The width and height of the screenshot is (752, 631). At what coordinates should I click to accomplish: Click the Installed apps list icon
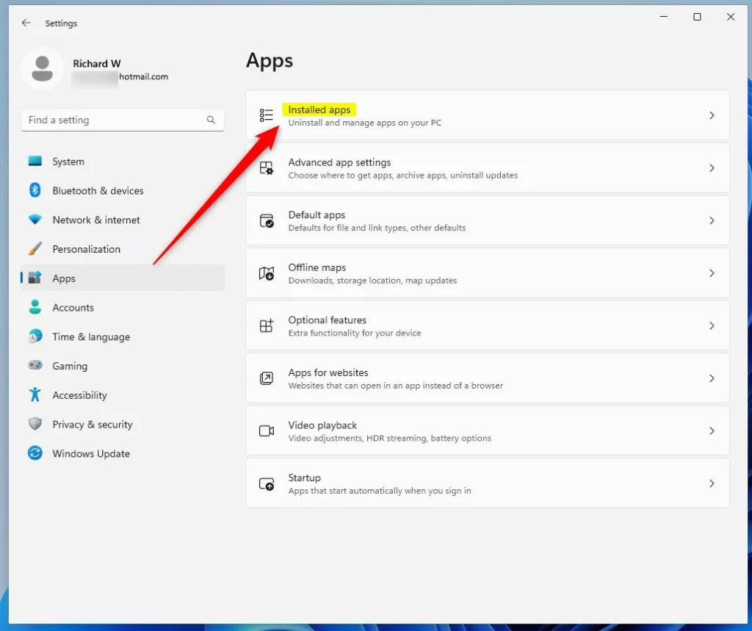pos(267,115)
